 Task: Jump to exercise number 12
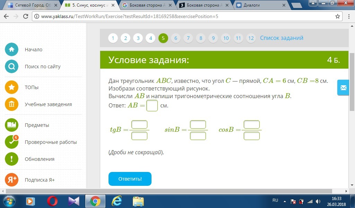click(251, 38)
